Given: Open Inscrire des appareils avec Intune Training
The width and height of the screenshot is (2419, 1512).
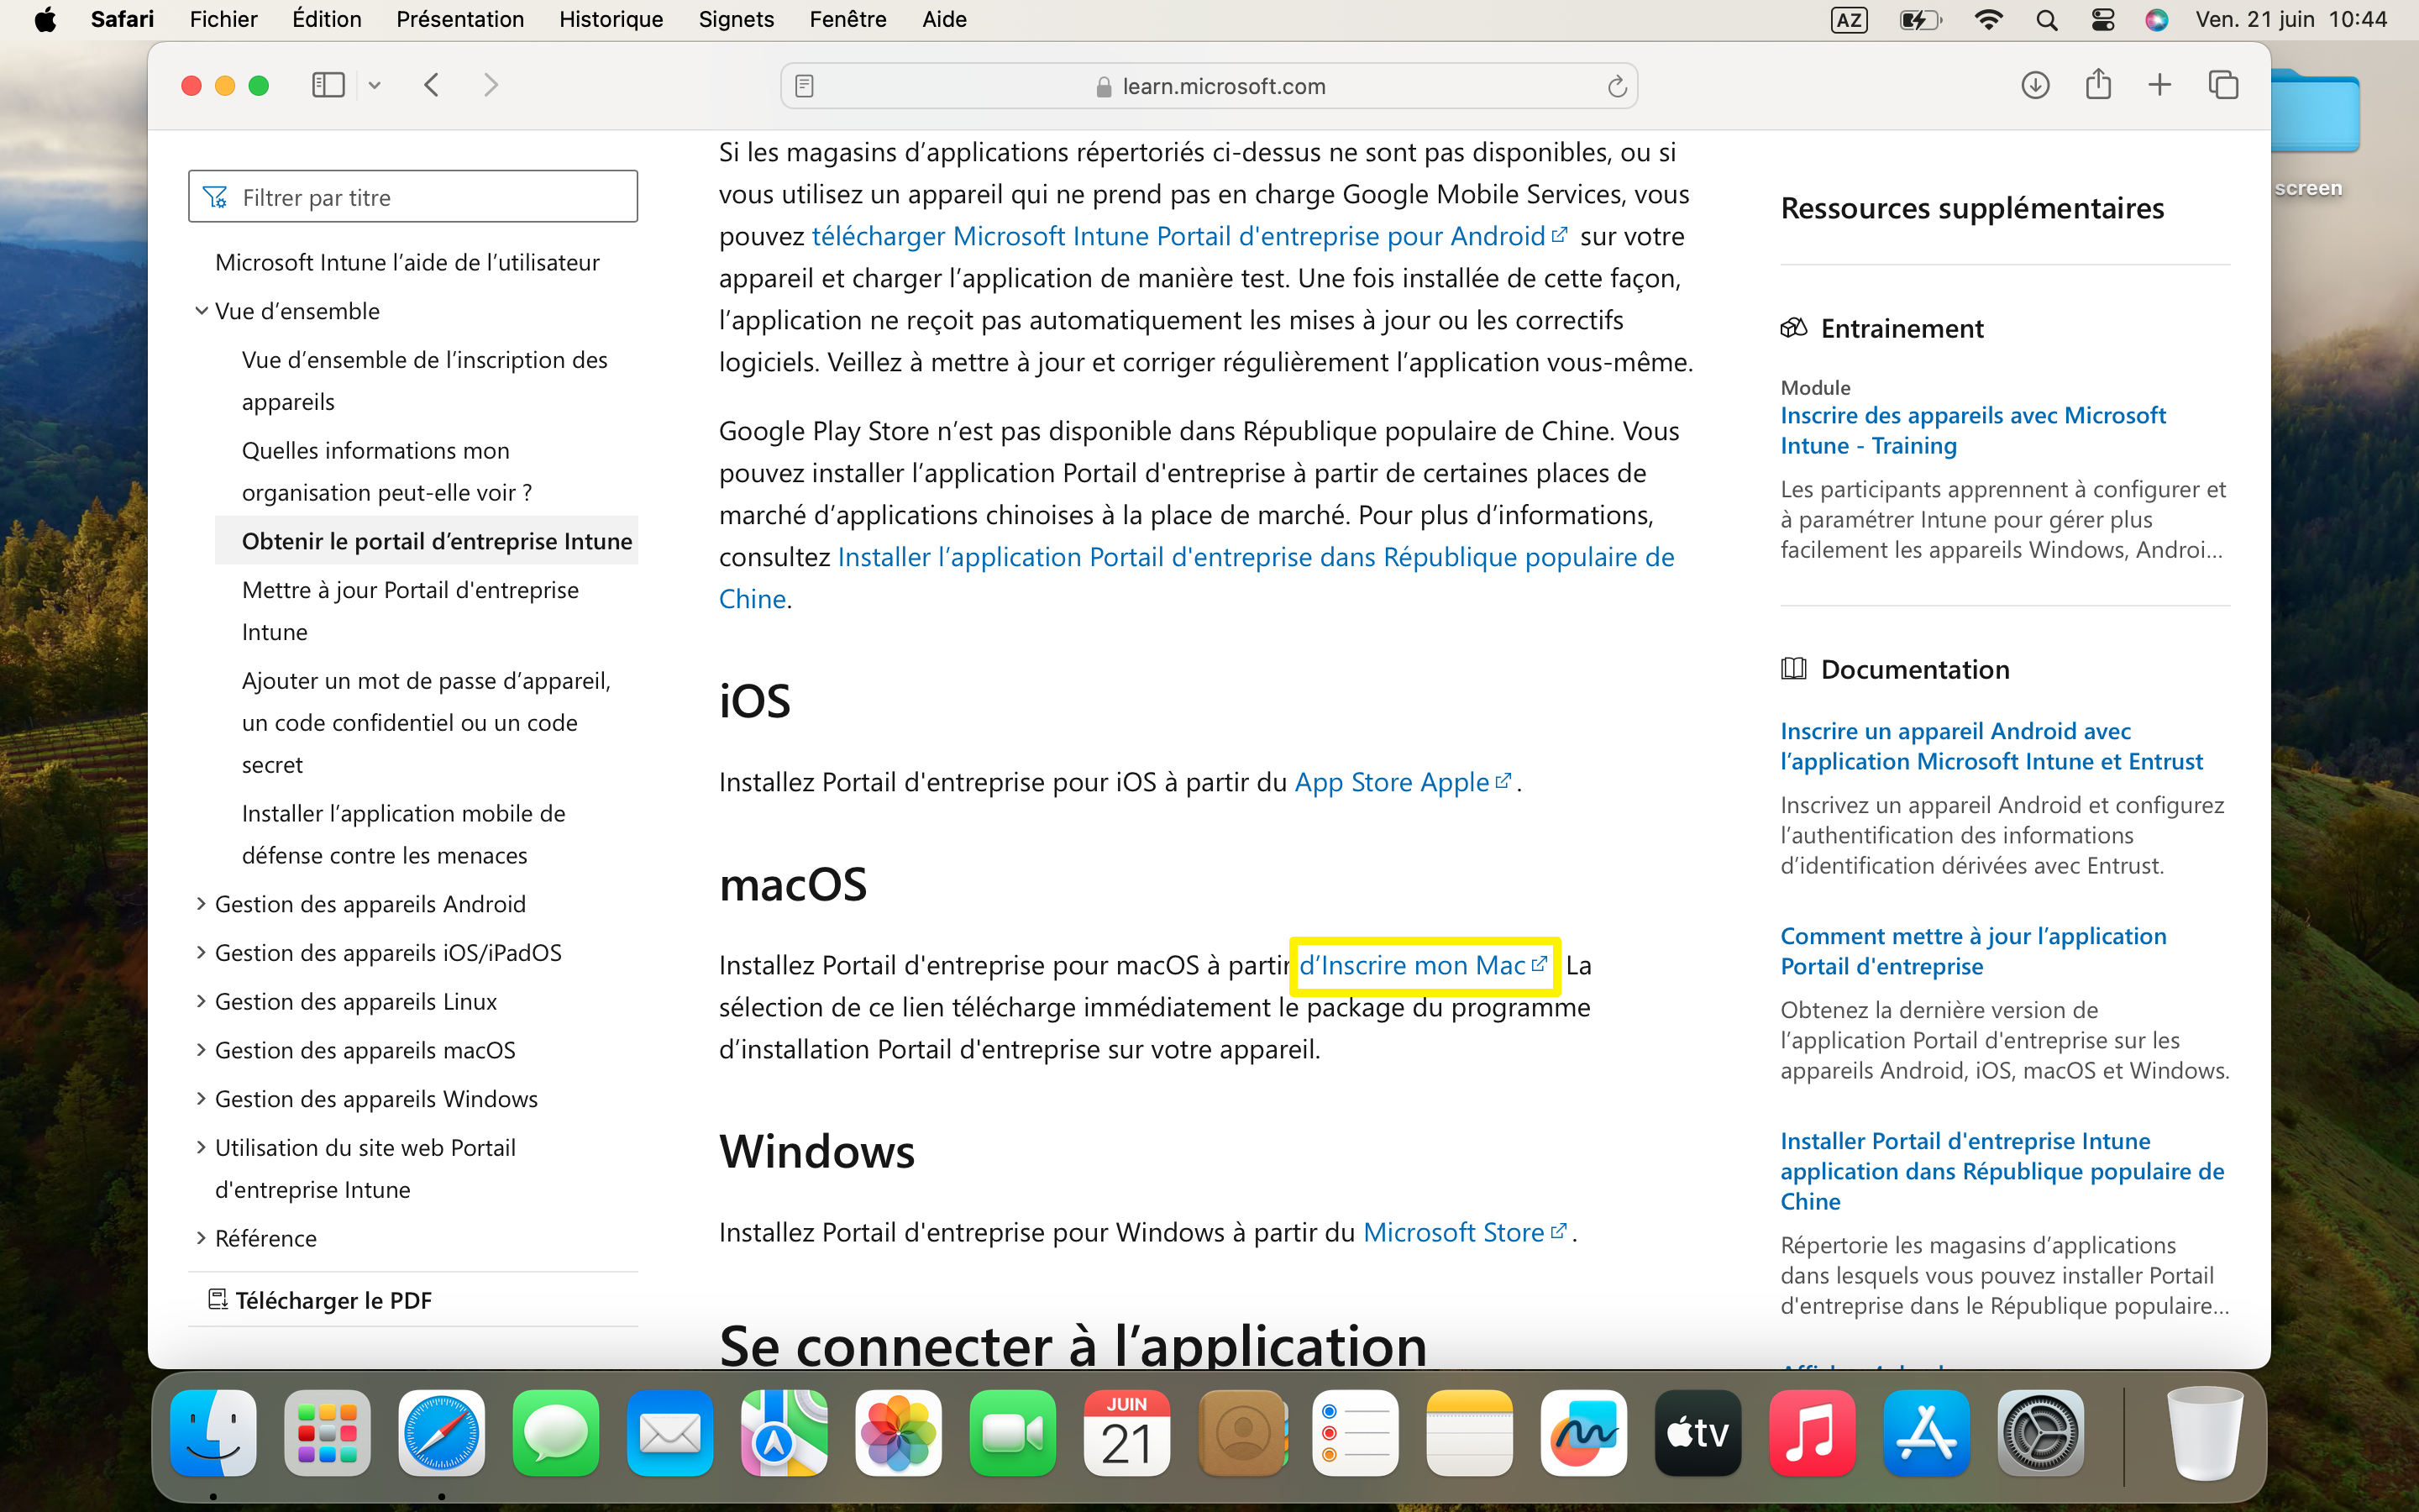Looking at the screenshot, I should 1973,430.
